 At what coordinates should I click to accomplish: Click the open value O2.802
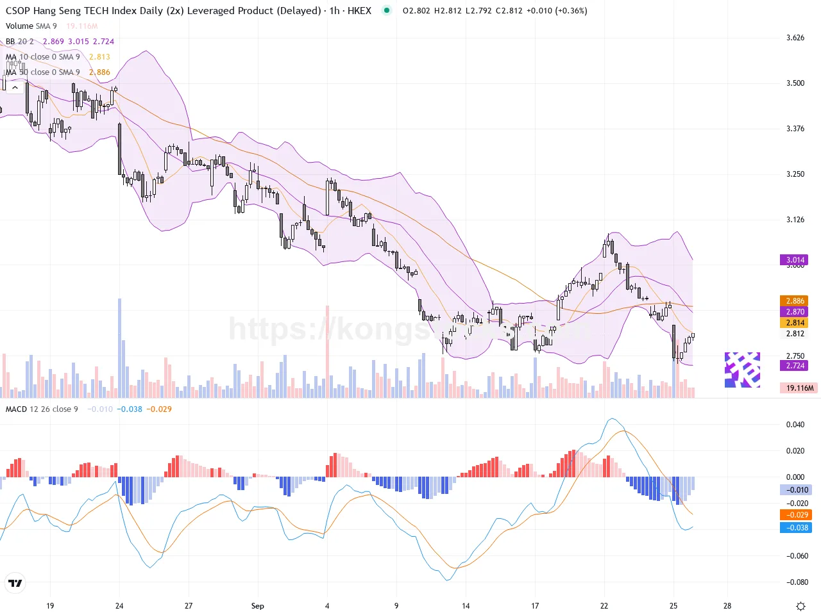coord(417,11)
